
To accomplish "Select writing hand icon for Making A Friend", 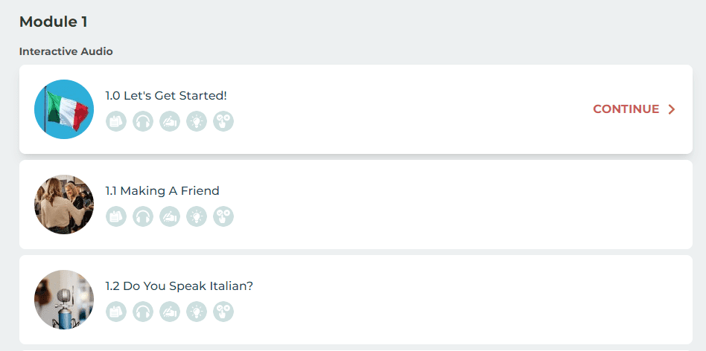I will pyautogui.click(x=170, y=216).
